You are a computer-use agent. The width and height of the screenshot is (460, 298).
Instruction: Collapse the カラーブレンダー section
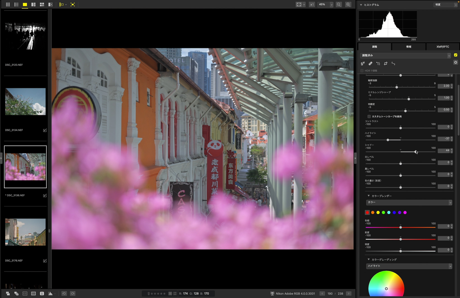pos(369,196)
